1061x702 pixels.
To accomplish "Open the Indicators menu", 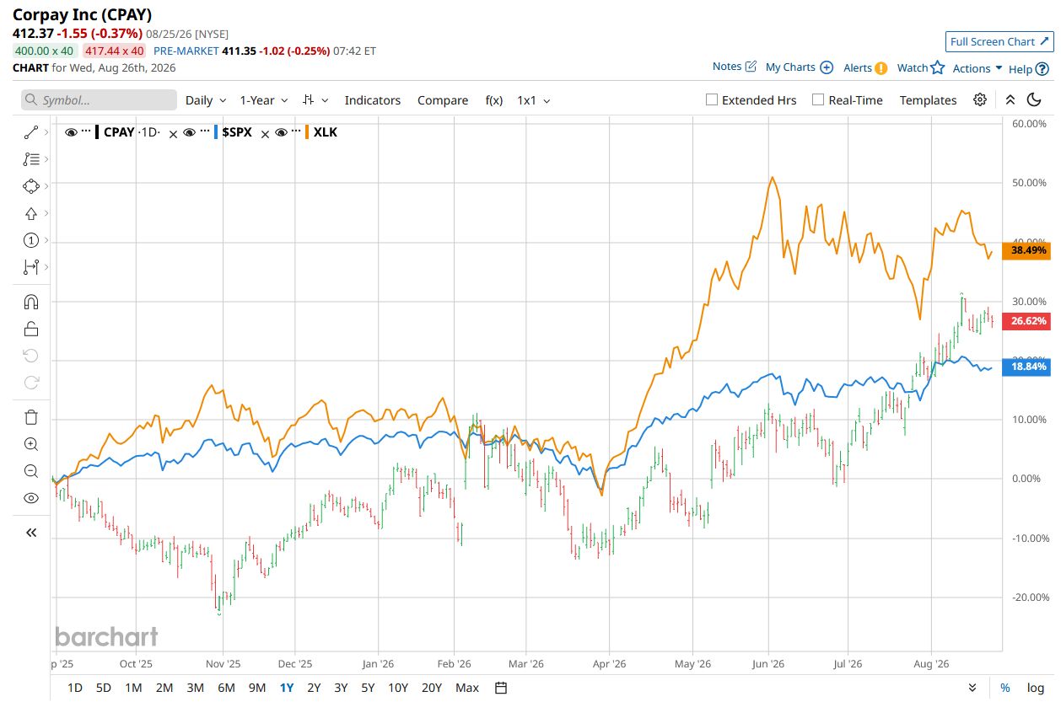I will point(373,100).
